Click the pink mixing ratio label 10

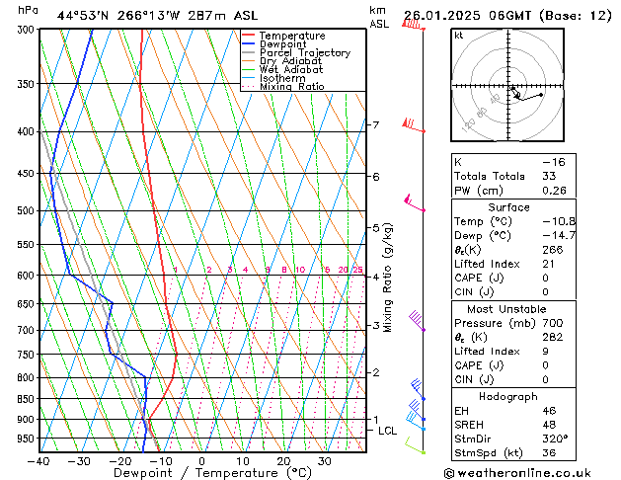300,270
